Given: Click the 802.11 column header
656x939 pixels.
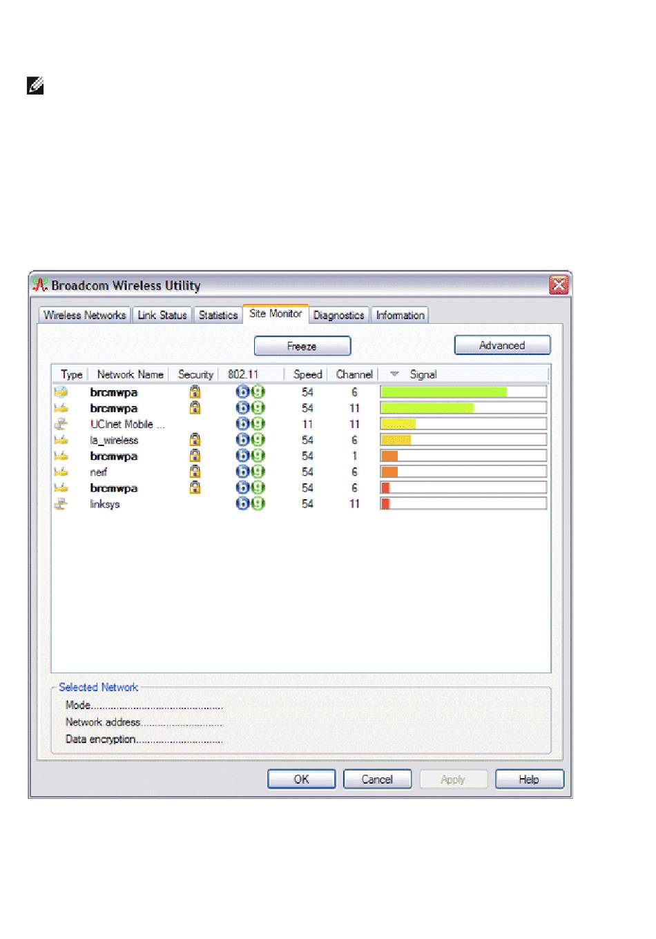Looking at the screenshot, I should tap(251, 374).
